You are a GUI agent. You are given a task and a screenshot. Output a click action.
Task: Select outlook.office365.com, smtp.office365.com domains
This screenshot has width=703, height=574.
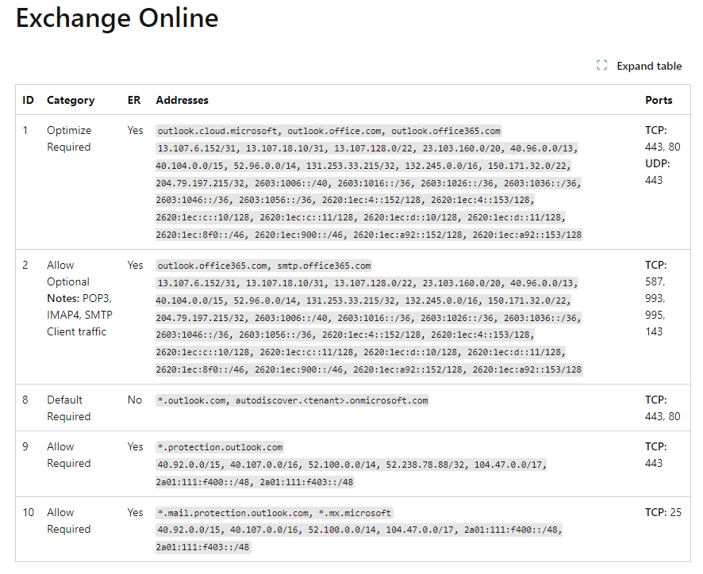264,266
